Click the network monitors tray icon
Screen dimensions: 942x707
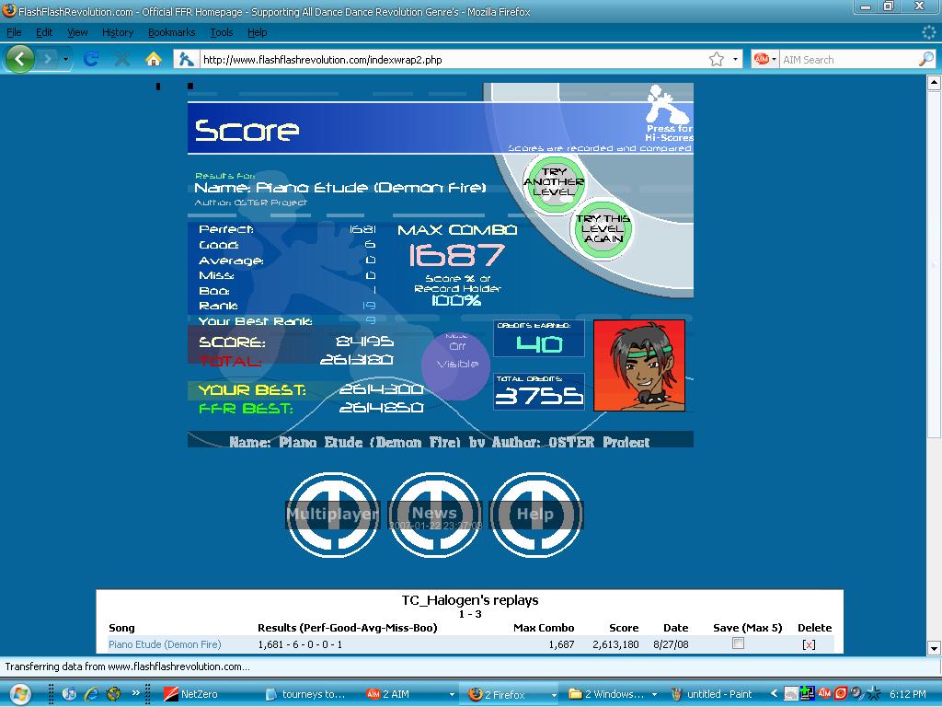[x=808, y=694]
